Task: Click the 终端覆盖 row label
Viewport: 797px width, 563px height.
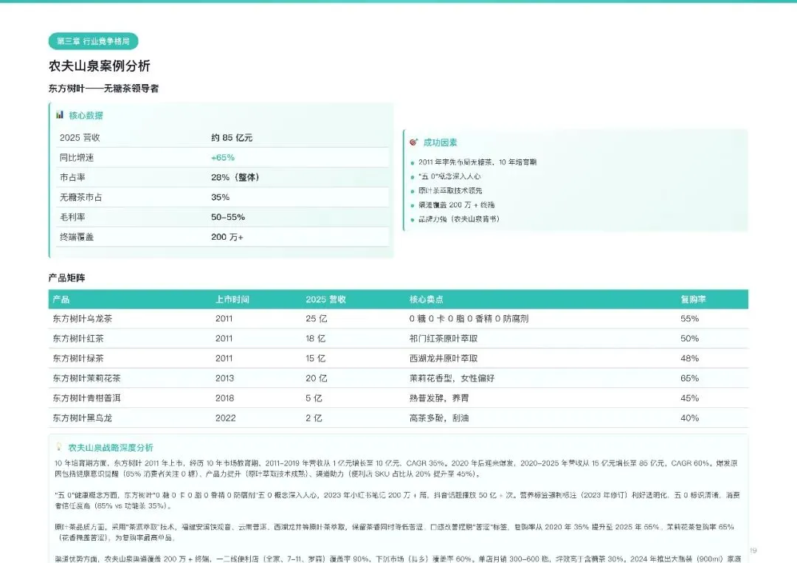Action: [77, 237]
